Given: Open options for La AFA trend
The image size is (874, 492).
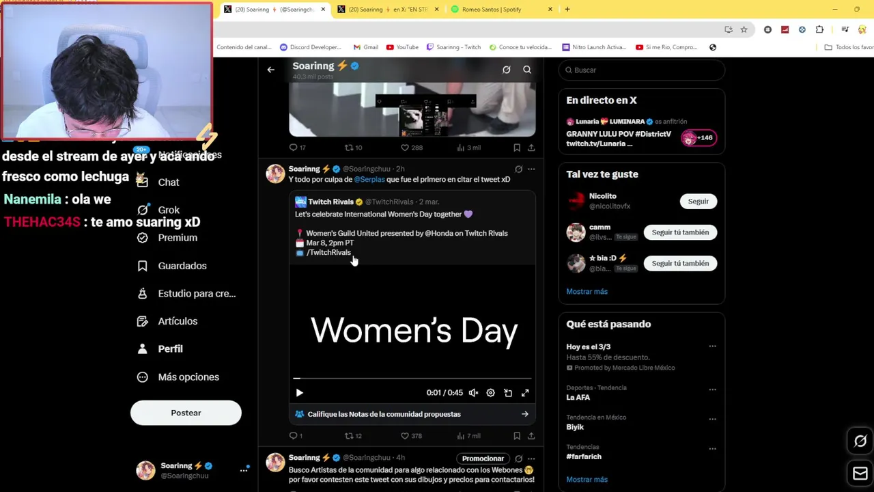Looking at the screenshot, I should pyautogui.click(x=712, y=389).
